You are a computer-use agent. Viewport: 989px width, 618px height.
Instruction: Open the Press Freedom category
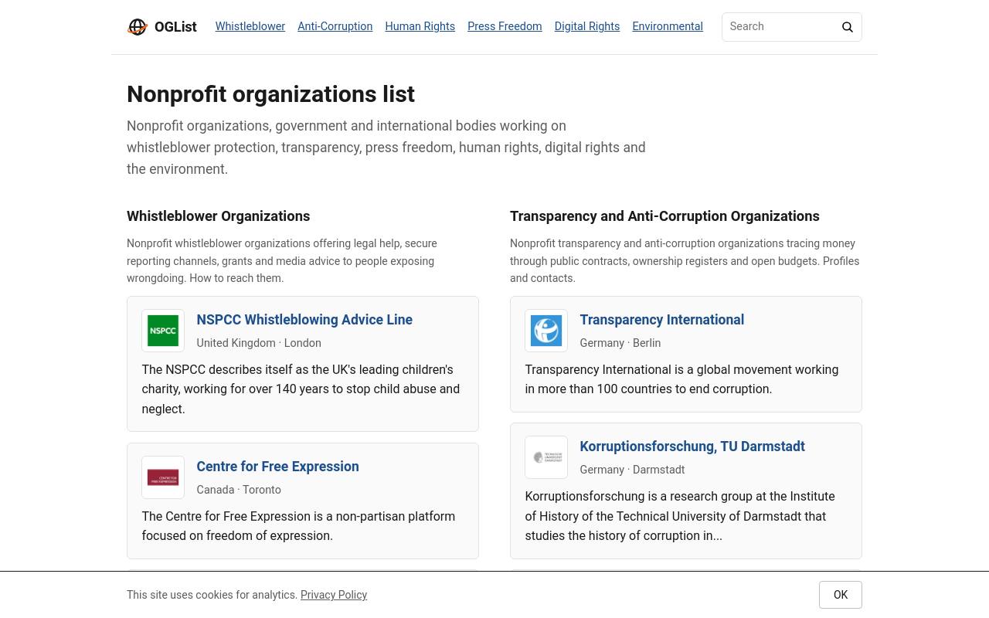[505, 26]
